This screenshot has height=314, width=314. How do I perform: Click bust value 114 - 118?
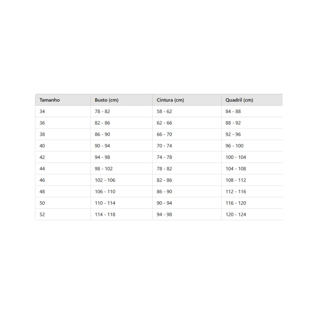pyautogui.click(x=105, y=214)
